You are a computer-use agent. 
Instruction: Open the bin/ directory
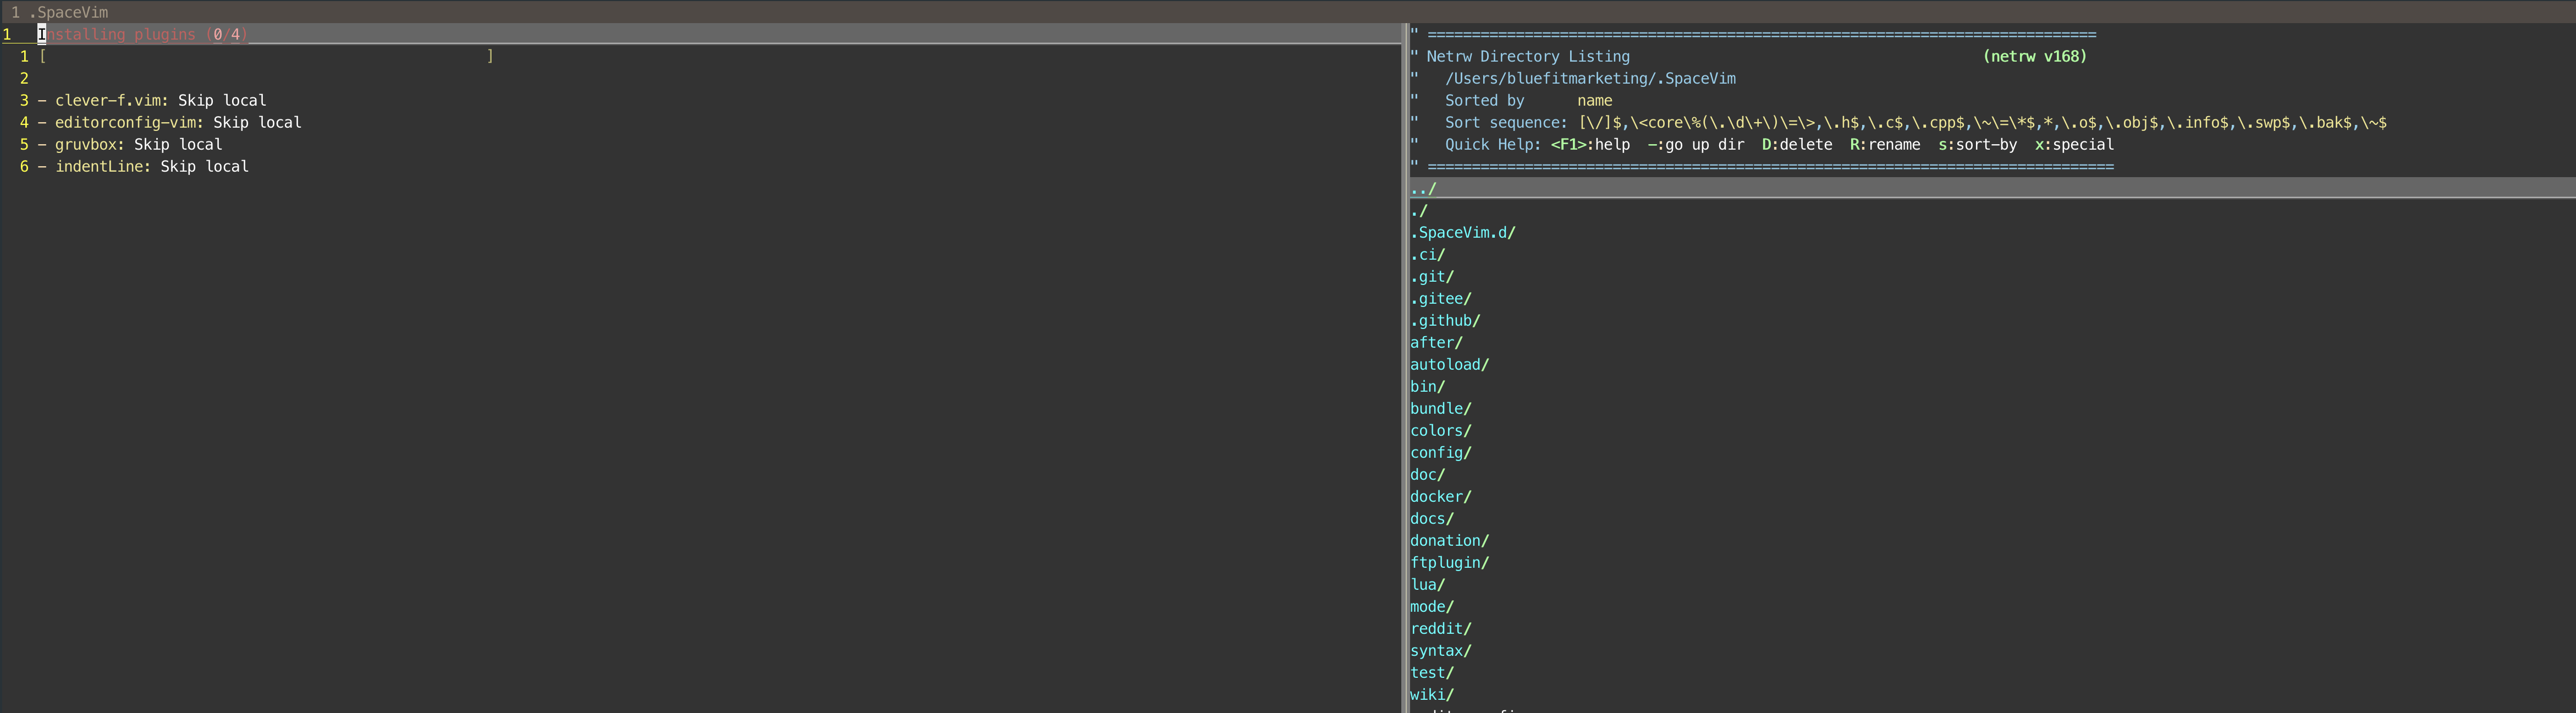click(1428, 386)
